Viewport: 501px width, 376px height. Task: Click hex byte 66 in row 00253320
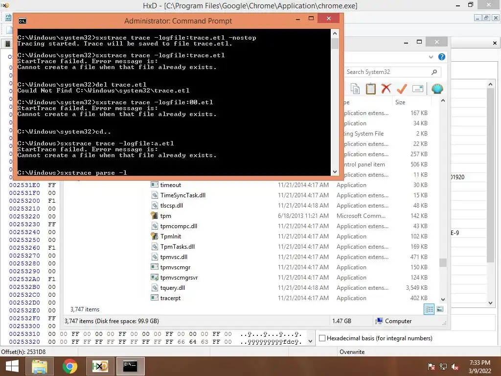click(181, 342)
